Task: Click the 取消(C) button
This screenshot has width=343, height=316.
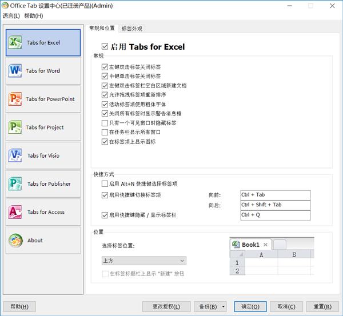Action: tap(286, 307)
